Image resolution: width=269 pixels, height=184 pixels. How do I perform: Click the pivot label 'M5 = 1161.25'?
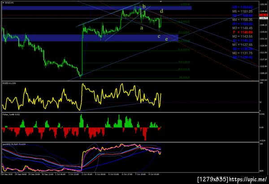(242, 11)
